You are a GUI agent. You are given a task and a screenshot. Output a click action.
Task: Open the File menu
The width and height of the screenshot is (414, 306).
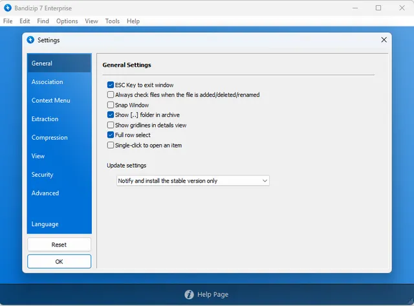click(x=8, y=21)
